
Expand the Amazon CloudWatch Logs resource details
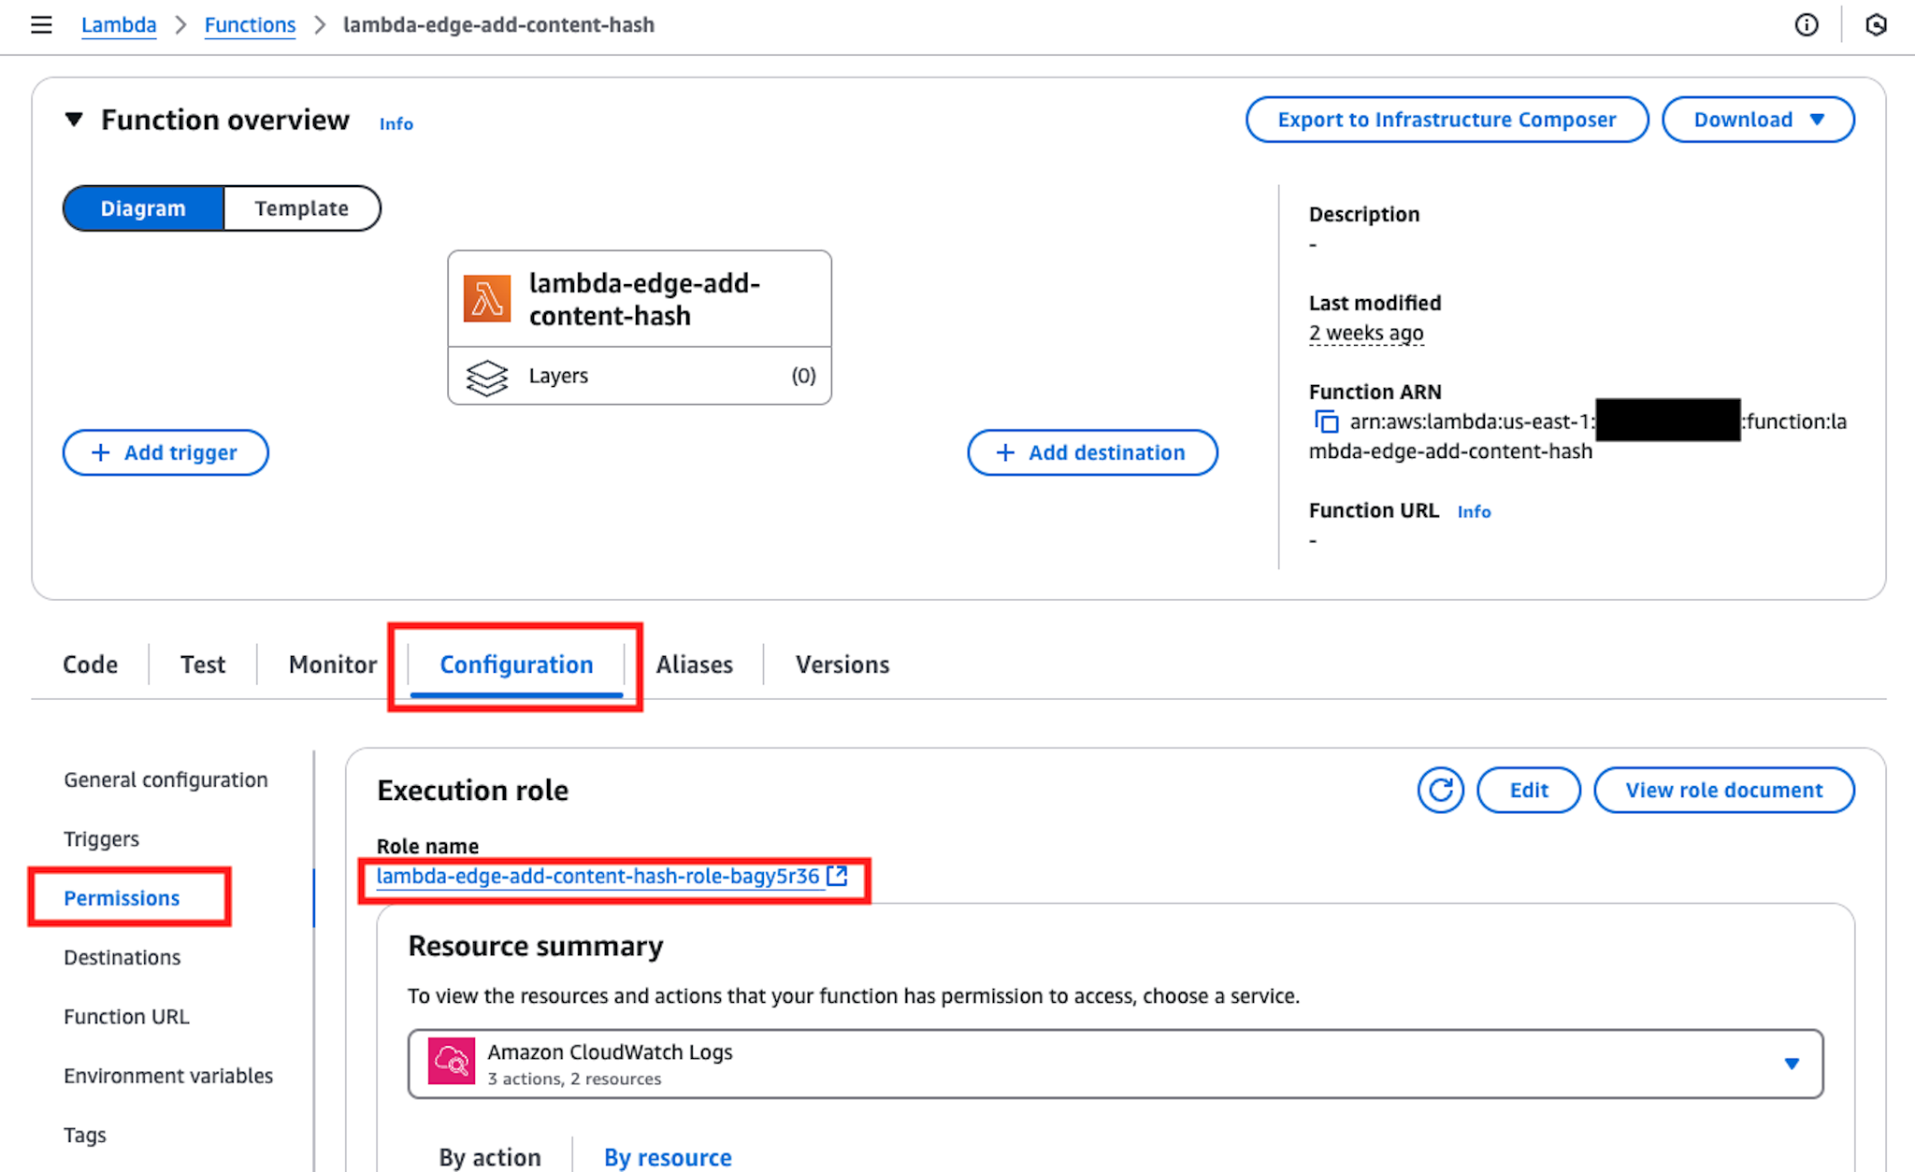[1793, 1063]
